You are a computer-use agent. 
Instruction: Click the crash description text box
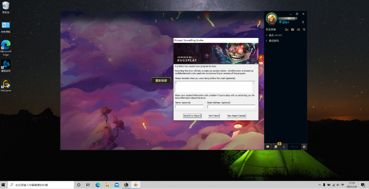pos(214,87)
